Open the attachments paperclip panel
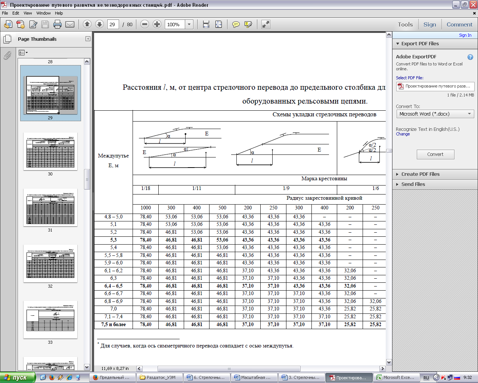The width and height of the screenshot is (478, 383). coord(7,55)
